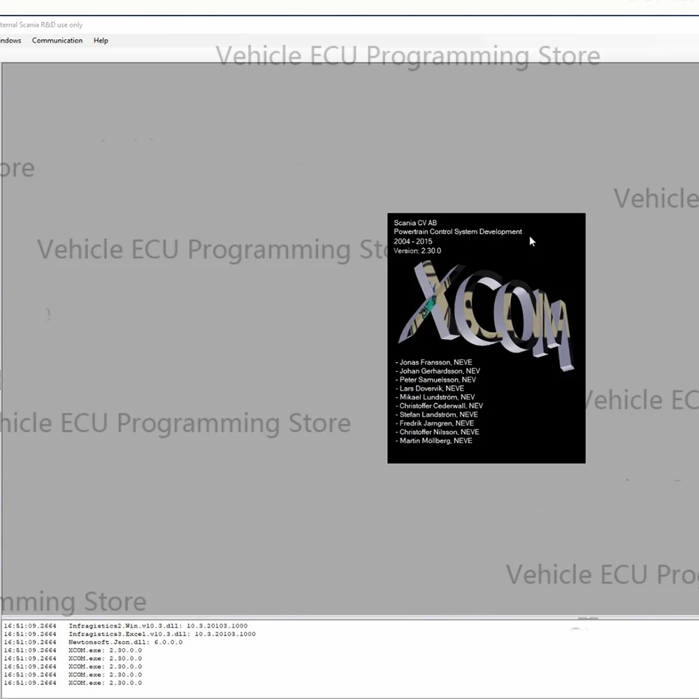Viewport: 699px width, 699px height.
Task: Open the Help menu
Action: [x=101, y=41]
